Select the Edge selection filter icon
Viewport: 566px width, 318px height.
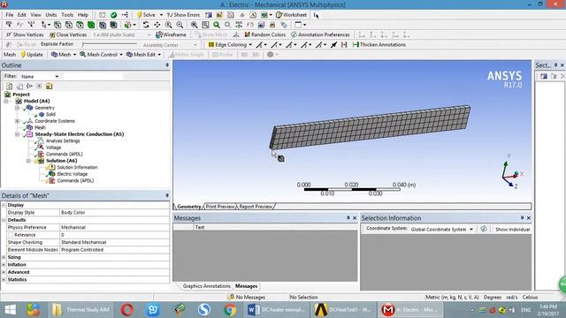[69, 25]
